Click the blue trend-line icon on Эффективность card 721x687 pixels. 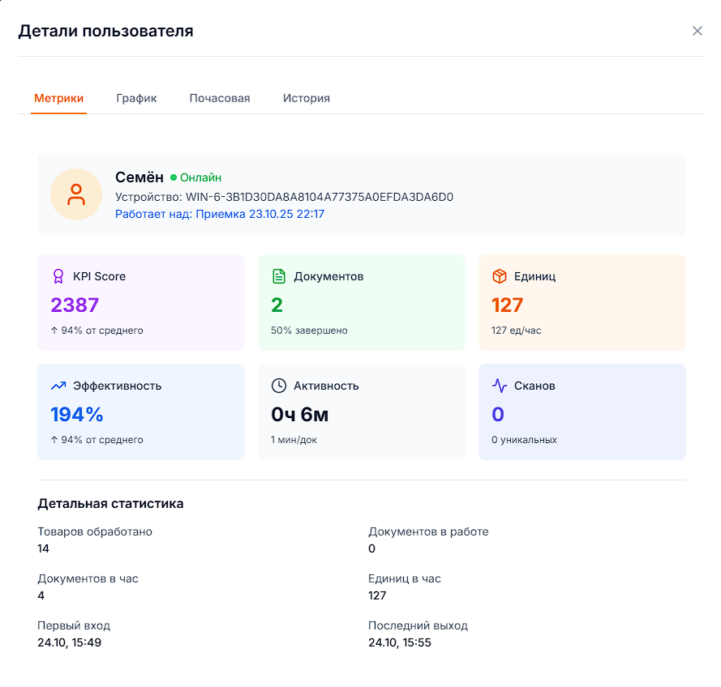(x=57, y=386)
